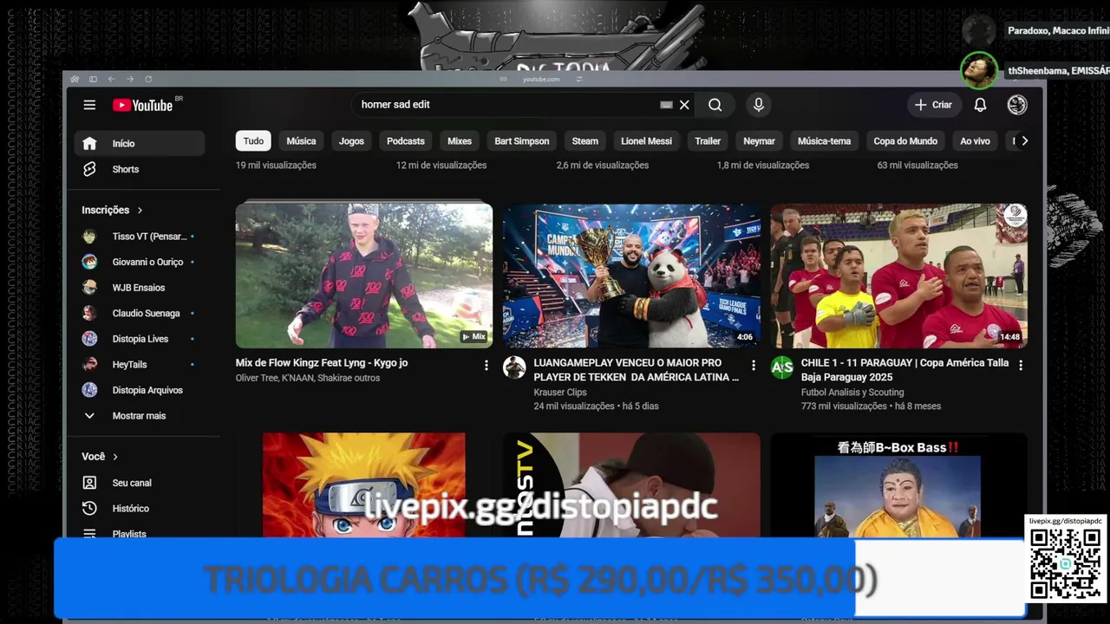Viewport: 1110px width, 624px height.
Task: Start voice search with the microphone icon
Action: tap(759, 105)
